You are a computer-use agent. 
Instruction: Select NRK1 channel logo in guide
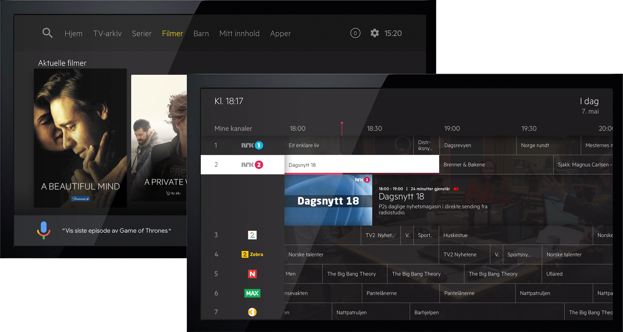coord(252,145)
